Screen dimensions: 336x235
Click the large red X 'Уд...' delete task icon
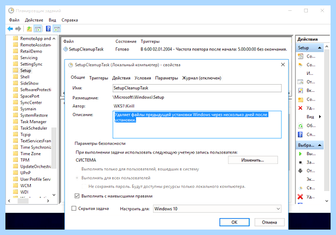[x=300, y=196]
